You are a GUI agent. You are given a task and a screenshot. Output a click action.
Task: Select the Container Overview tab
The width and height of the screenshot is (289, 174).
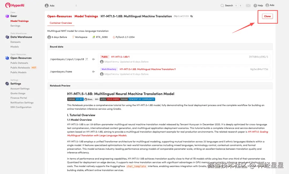click(61, 23)
